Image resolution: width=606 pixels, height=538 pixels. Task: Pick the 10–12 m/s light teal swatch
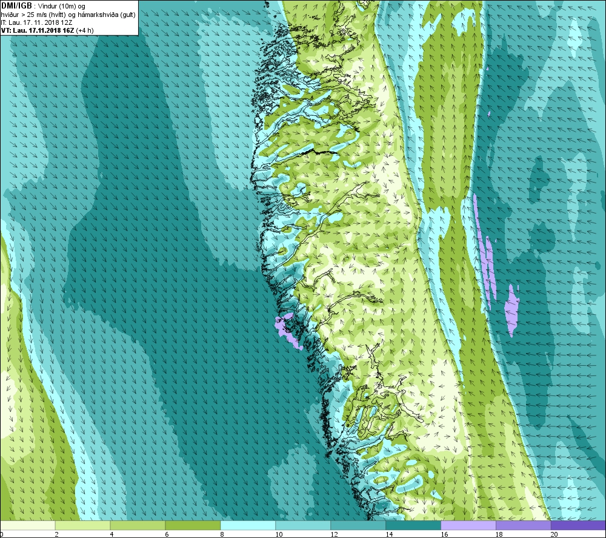(x=303, y=525)
